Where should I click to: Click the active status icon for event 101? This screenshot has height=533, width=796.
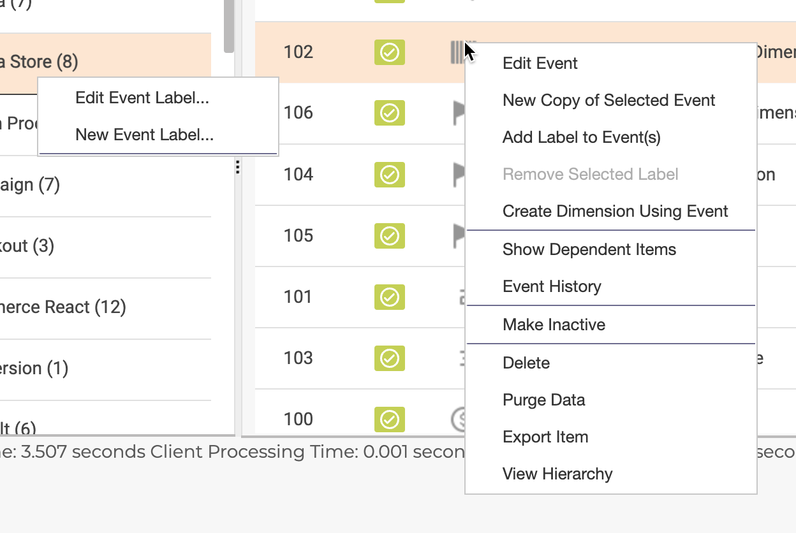click(x=389, y=297)
